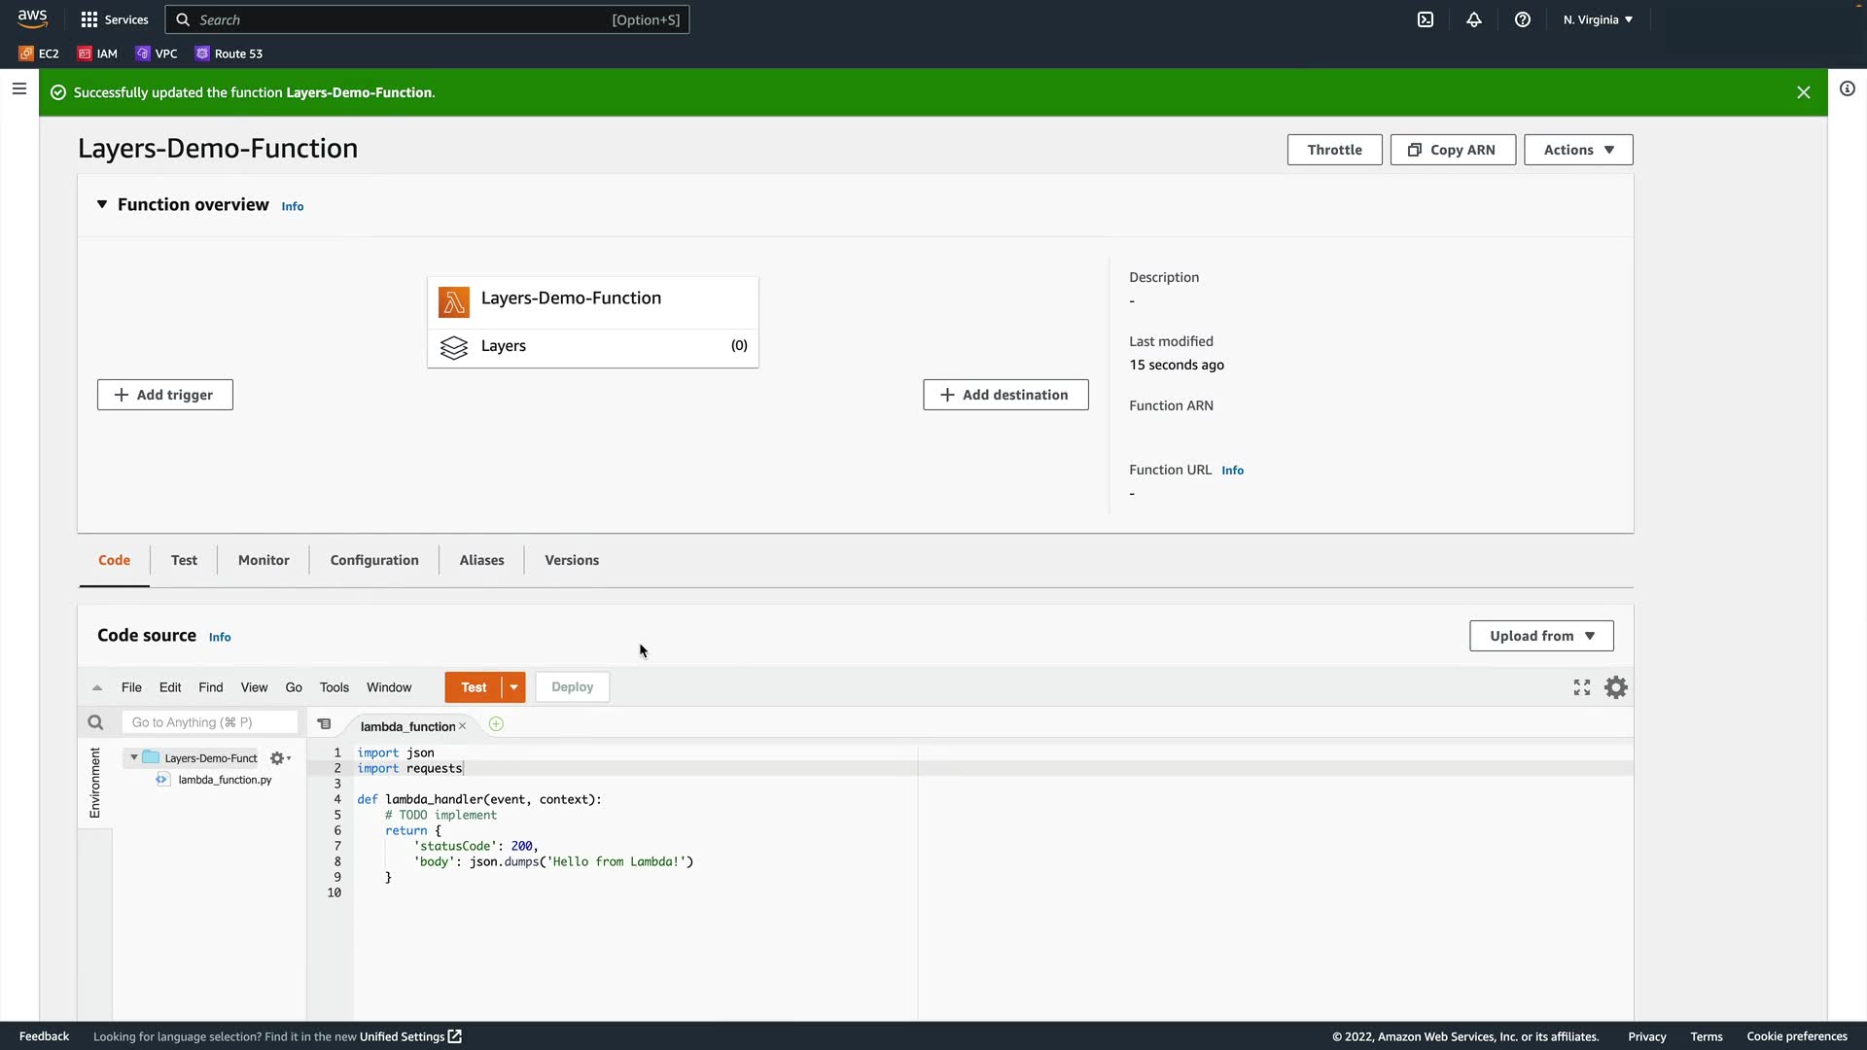The height and width of the screenshot is (1050, 1867).
Task: Open the hamburger side navigation
Action: [18, 88]
